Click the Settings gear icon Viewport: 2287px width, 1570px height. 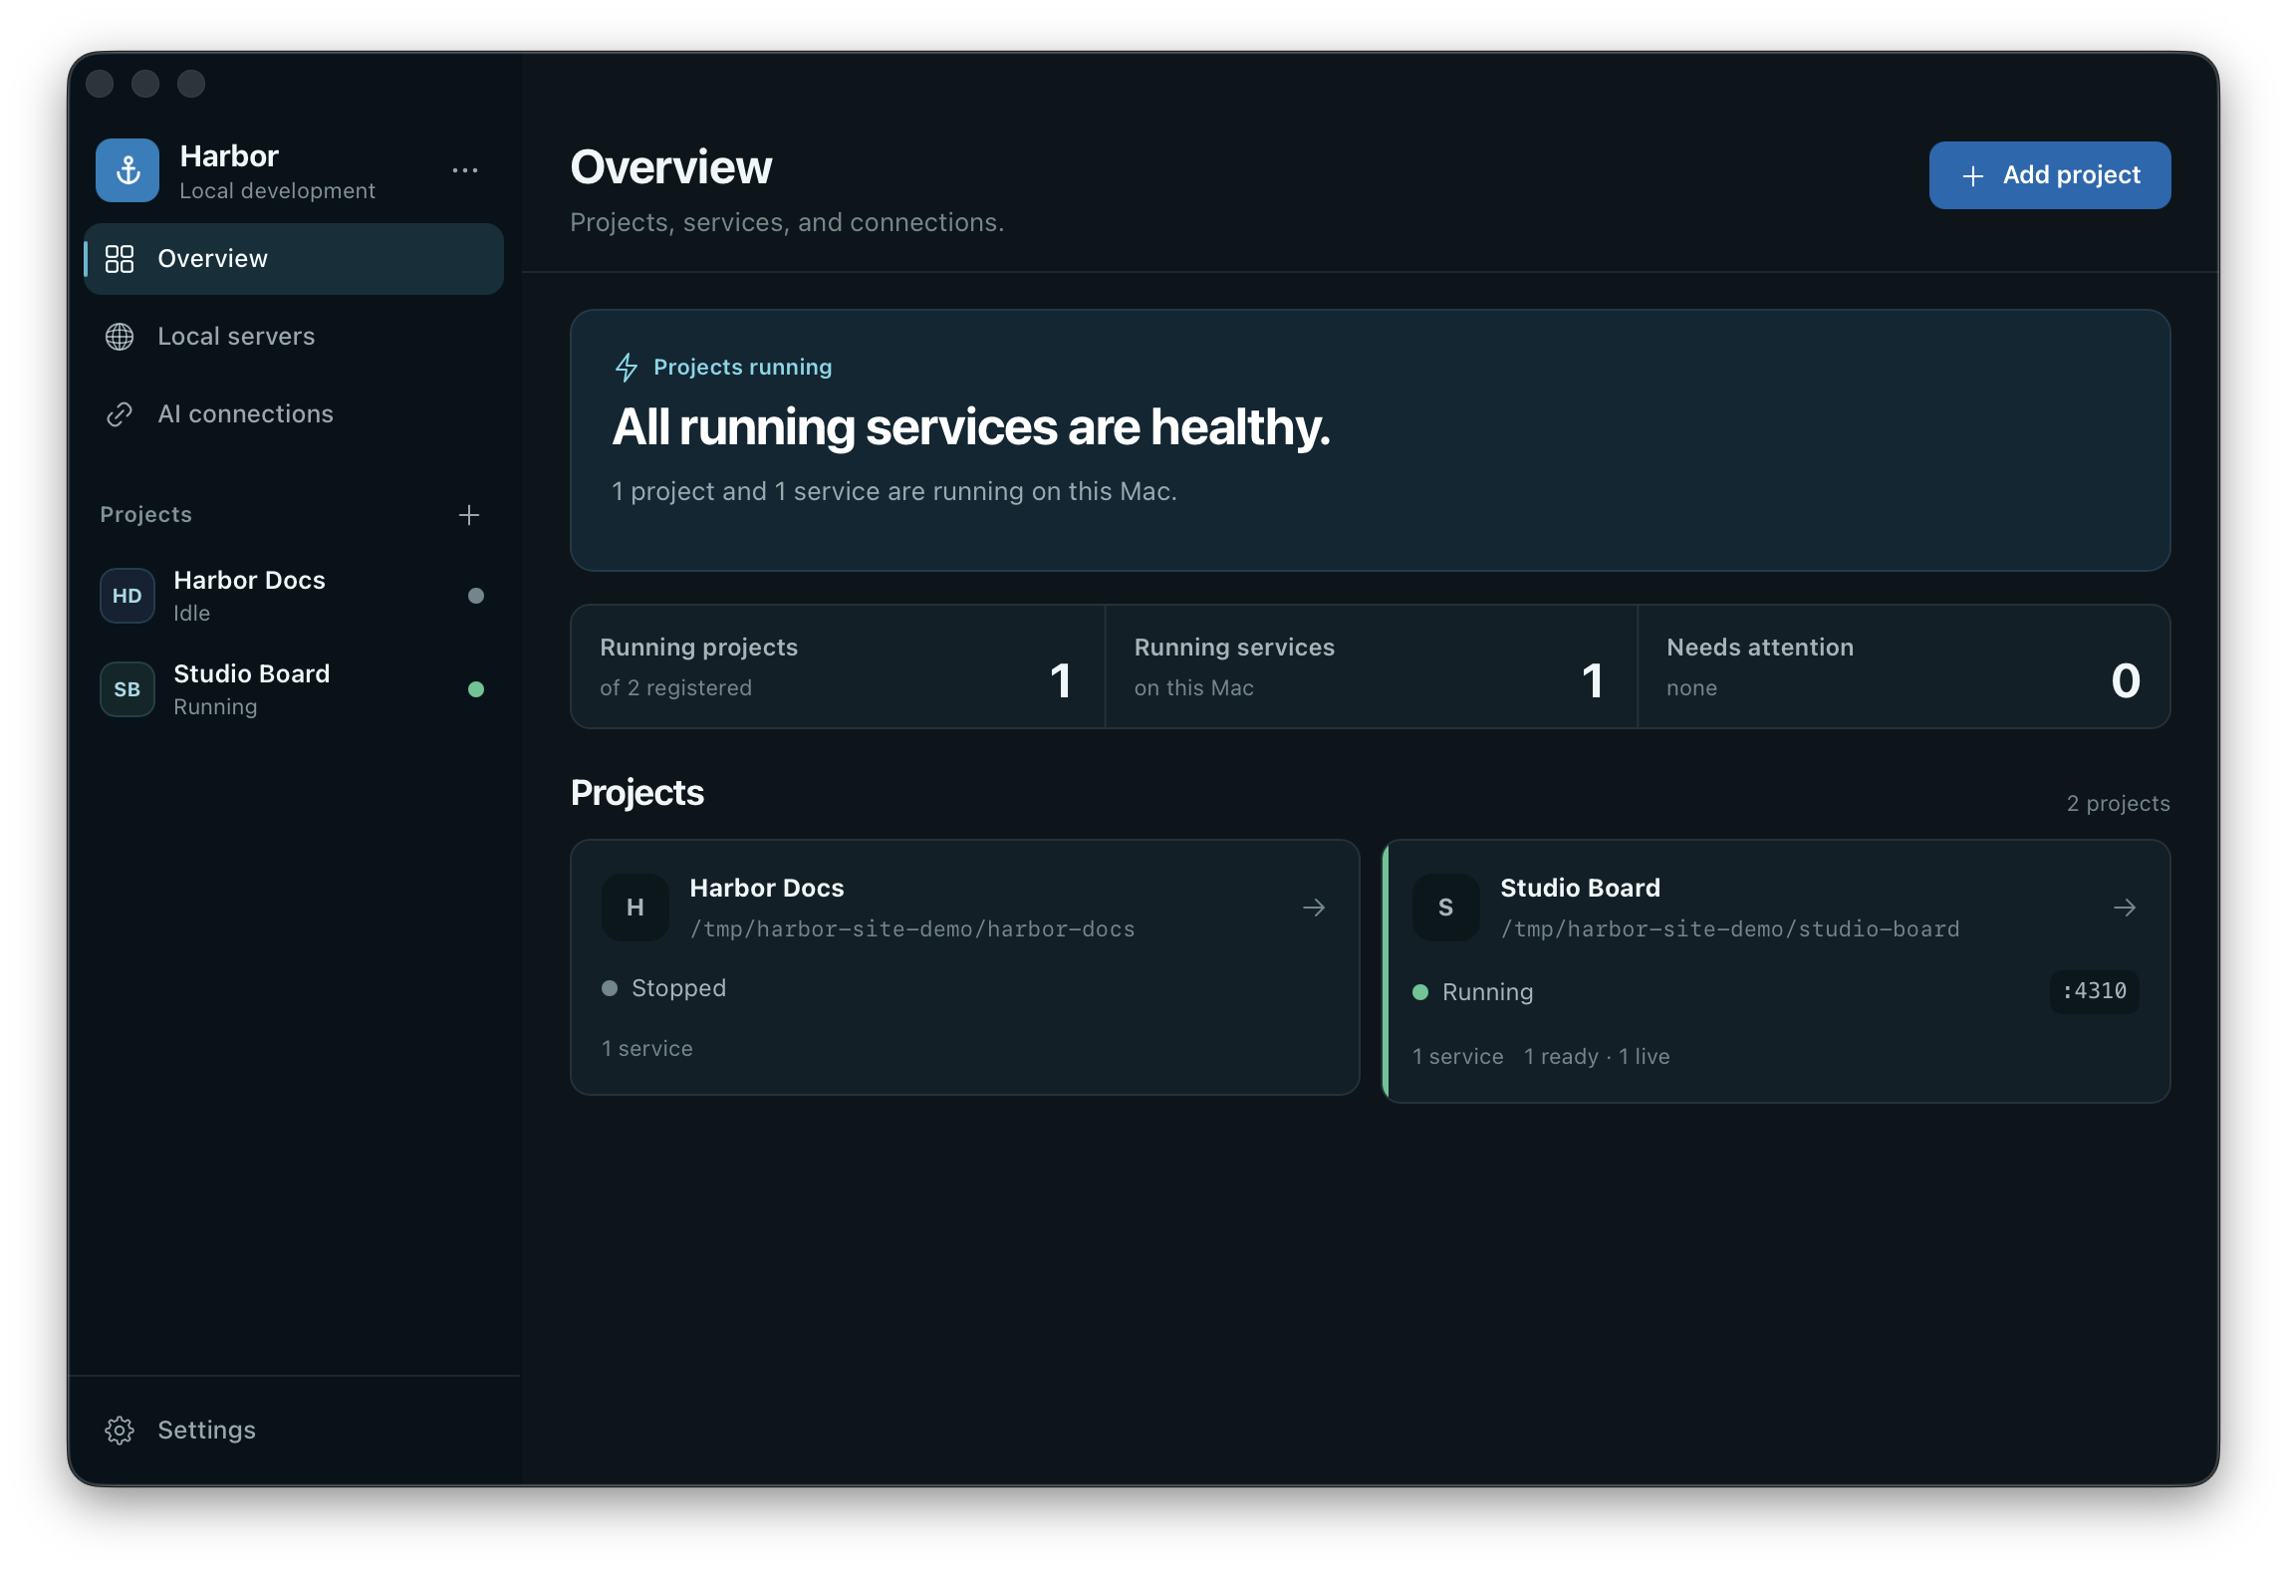coord(120,1431)
